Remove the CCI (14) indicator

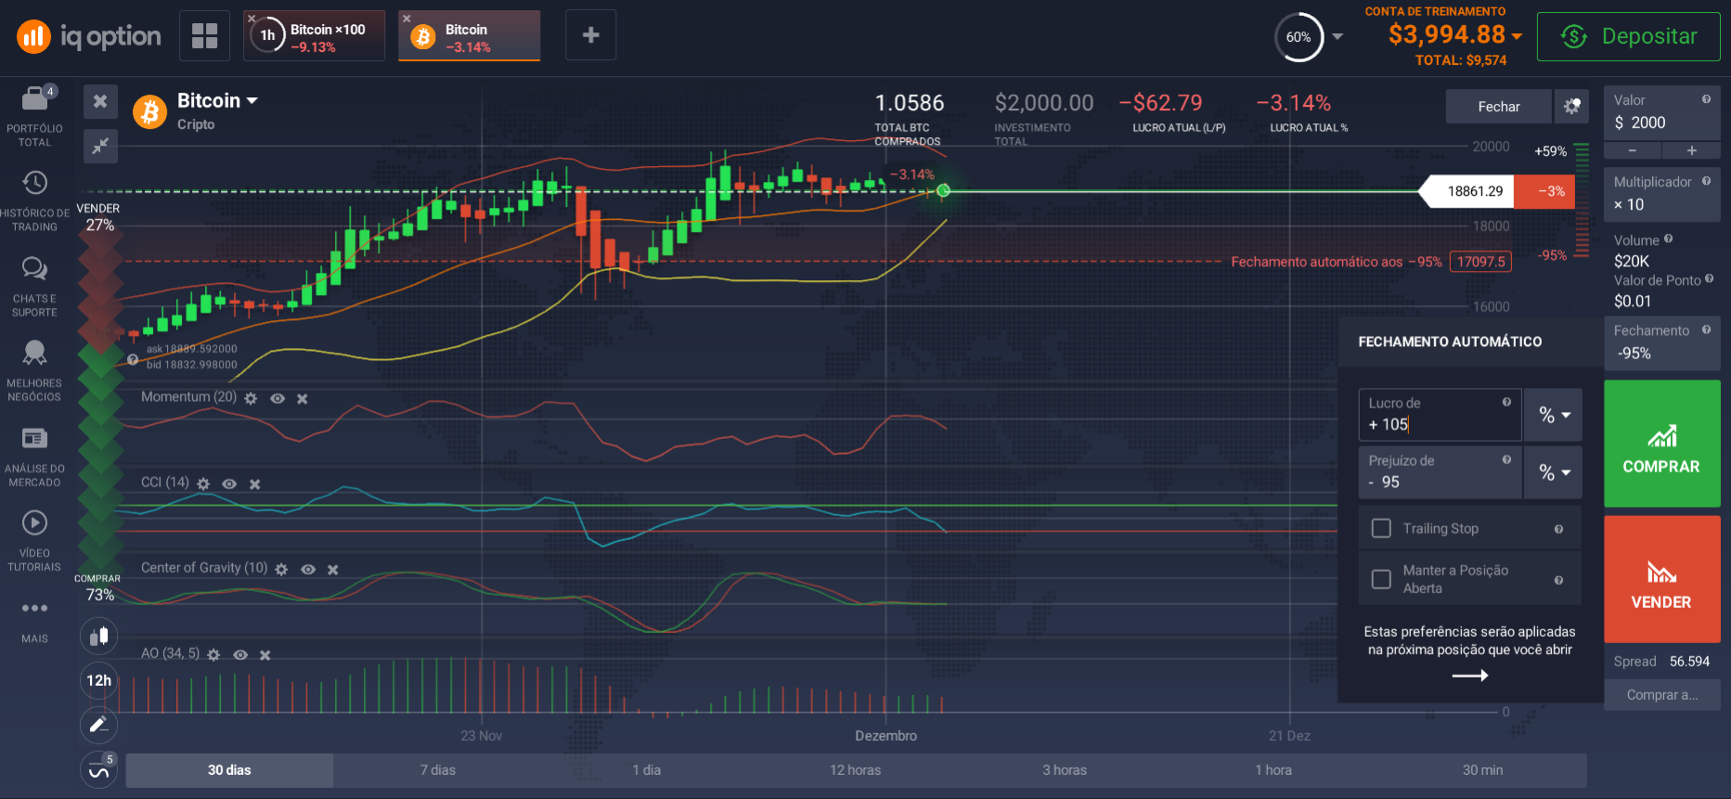tap(255, 484)
